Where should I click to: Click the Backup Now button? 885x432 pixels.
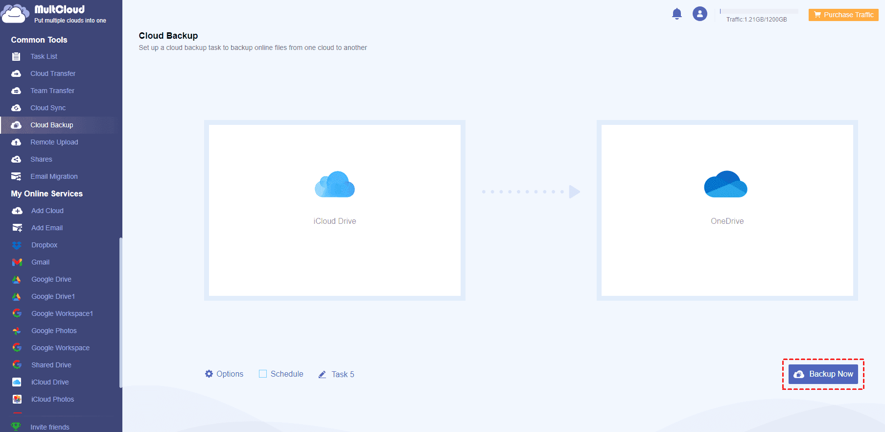pyautogui.click(x=823, y=374)
